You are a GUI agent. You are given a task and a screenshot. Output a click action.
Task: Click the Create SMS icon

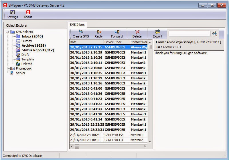(81, 32)
